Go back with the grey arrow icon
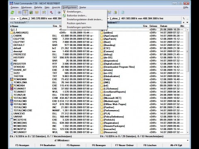This screenshot has height=149, width=199. tap(59, 12)
